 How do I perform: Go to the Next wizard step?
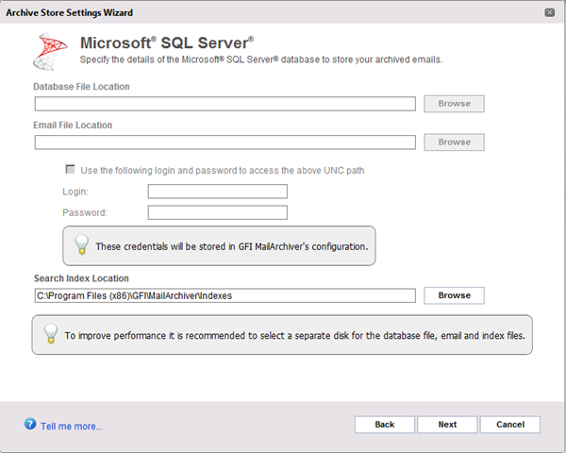coord(447,425)
